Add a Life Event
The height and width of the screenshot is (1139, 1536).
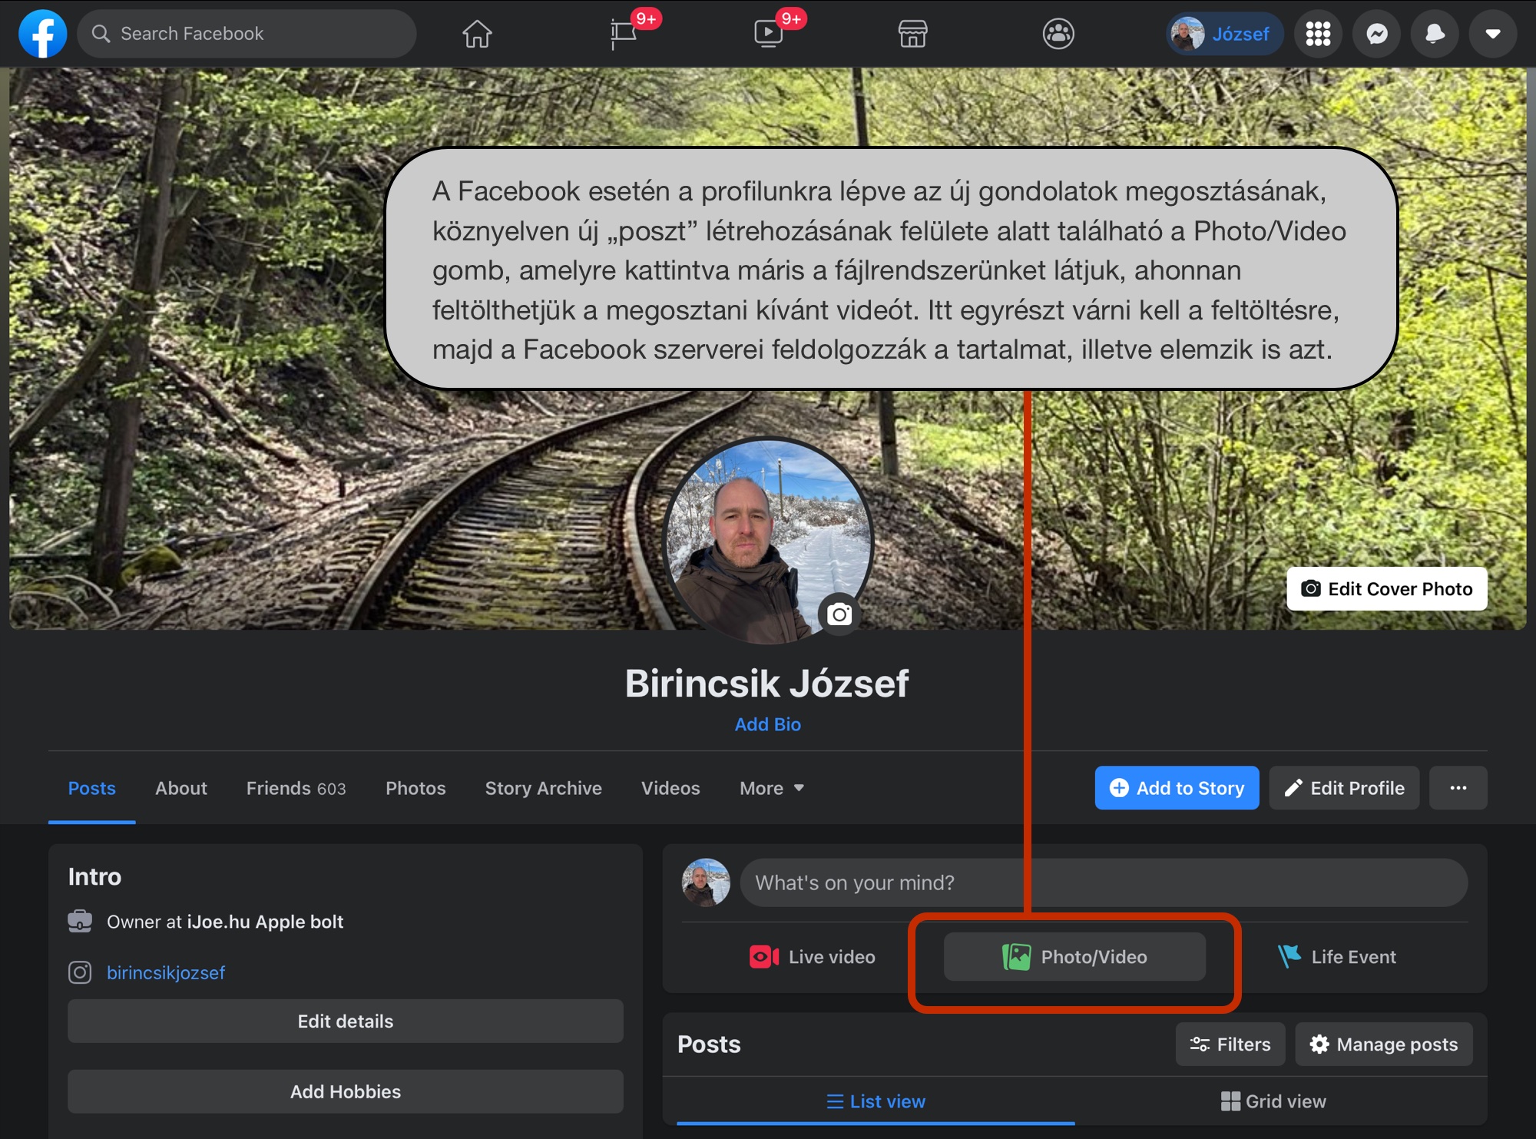(x=1336, y=957)
